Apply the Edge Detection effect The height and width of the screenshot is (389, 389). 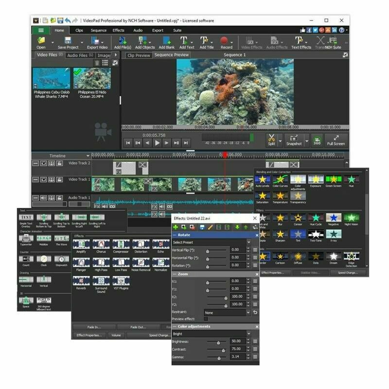pos(351,259)
